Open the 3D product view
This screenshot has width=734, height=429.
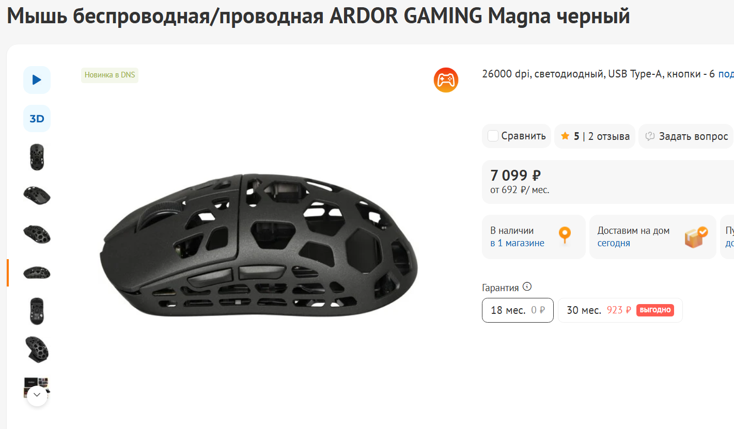click(37, 119)
